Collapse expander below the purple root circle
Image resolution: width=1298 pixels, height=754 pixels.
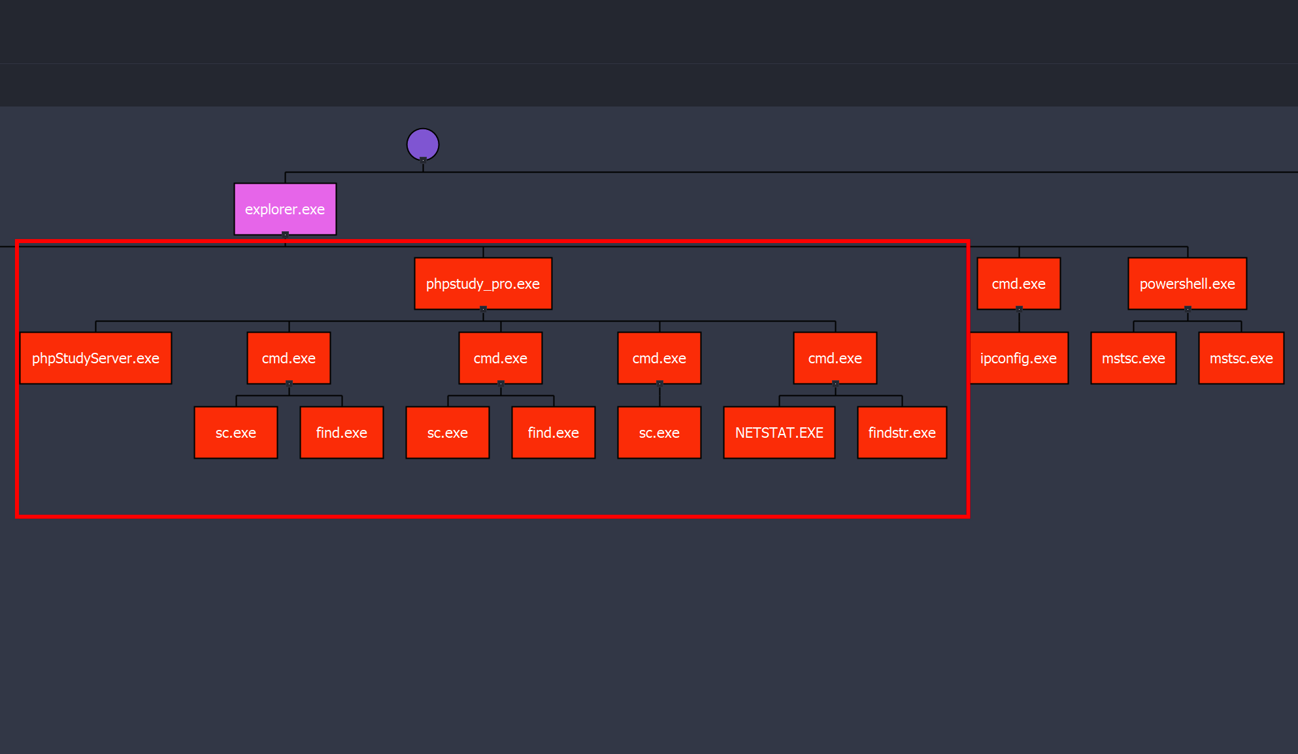[423, 160]
